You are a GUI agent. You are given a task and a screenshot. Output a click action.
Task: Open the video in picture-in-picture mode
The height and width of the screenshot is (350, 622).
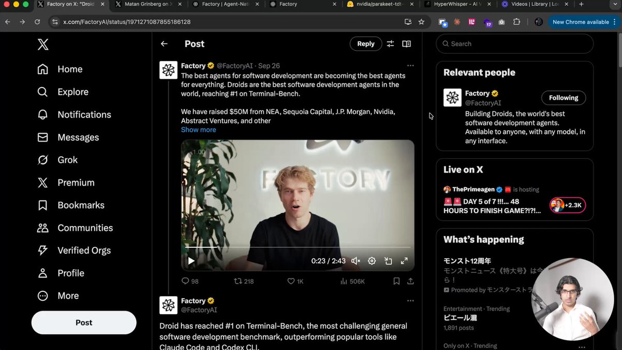[x=388, y=261]
